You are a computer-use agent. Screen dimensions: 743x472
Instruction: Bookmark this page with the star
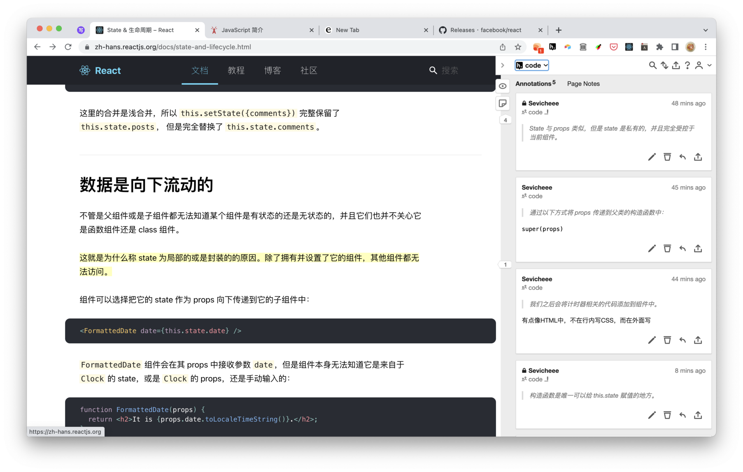pos(518,47)
